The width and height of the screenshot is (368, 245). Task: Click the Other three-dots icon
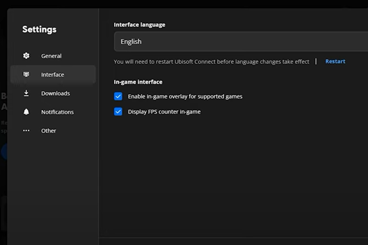coord(26,131)
